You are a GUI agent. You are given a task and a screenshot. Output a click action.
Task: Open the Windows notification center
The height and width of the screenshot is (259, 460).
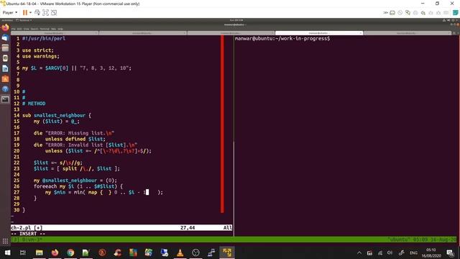pyautogui.click(x=450, y=253)
